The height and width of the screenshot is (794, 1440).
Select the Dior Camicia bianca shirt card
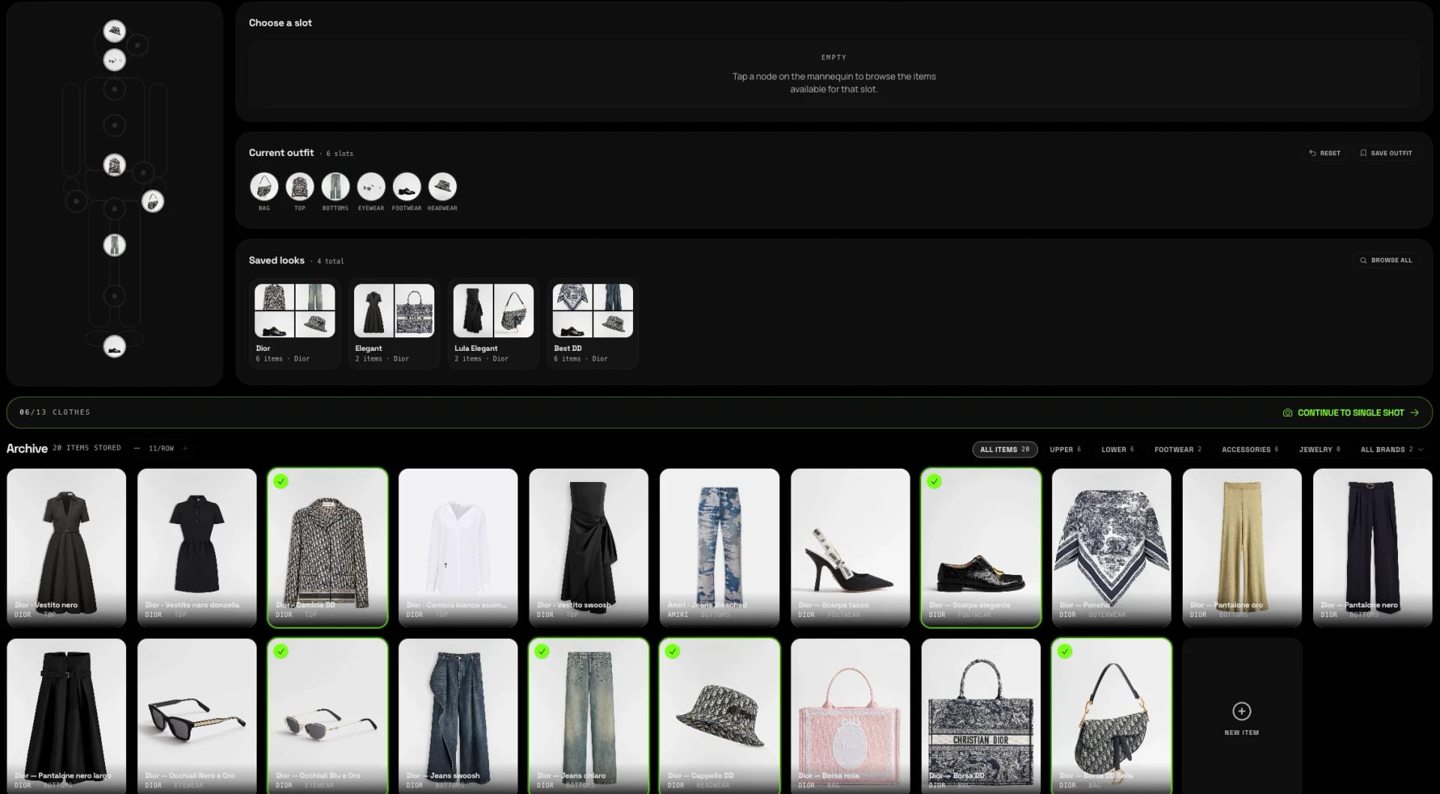point(458,547)
